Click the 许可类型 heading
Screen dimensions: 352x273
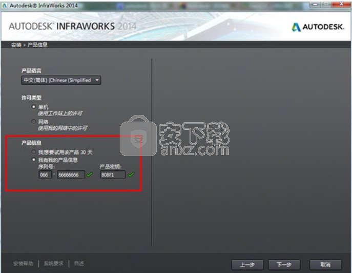[x=31, y=98]
